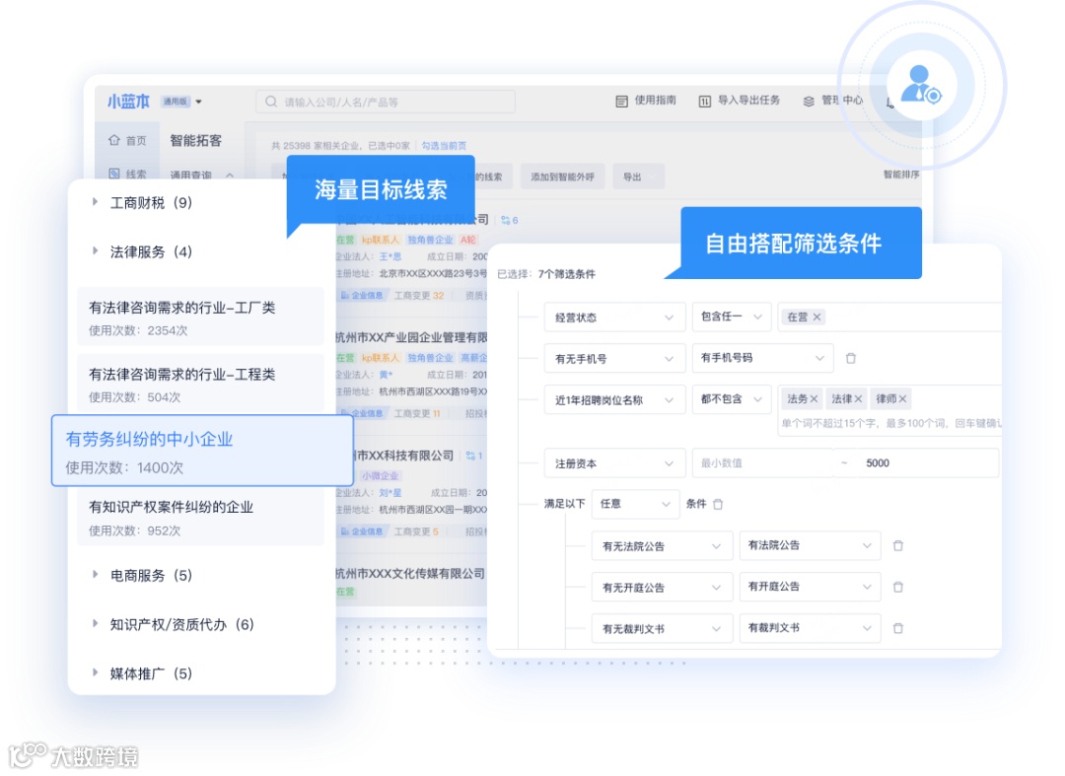Delete the 有法院公告 filter row
Screen dimensions: 1065x776
point(898,545)
